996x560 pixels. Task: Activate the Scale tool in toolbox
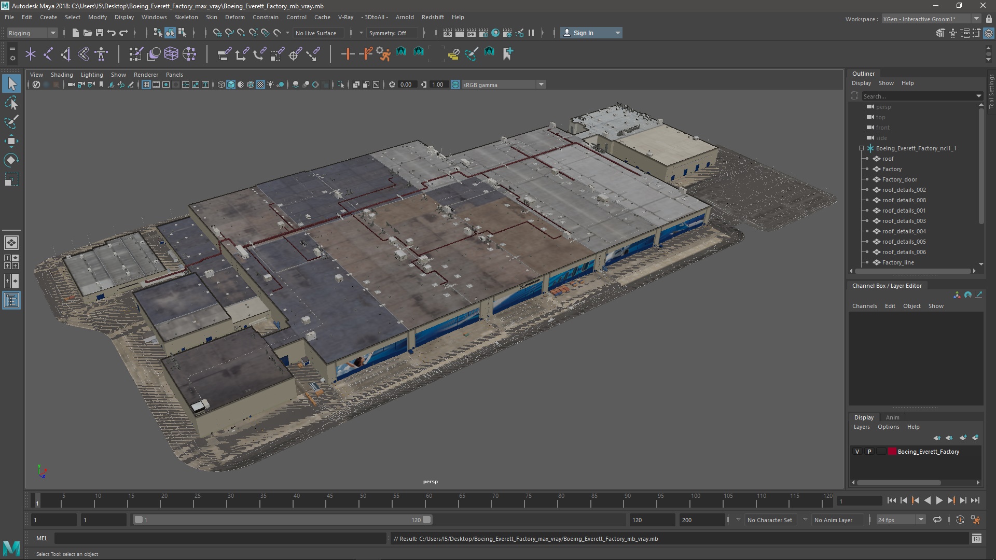pos(11,179)
